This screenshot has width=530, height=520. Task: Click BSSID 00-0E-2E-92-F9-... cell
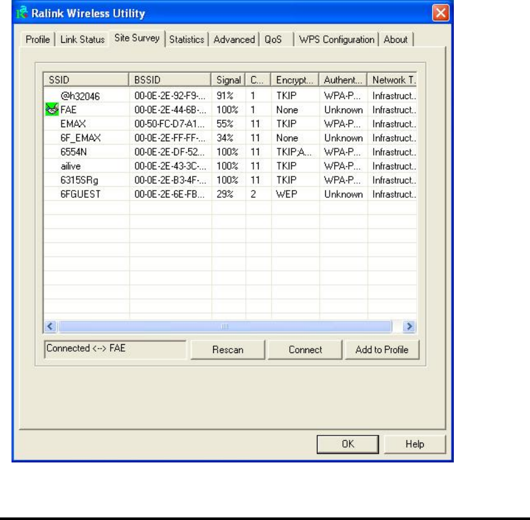pyautogui.click(x=170, y=96)
